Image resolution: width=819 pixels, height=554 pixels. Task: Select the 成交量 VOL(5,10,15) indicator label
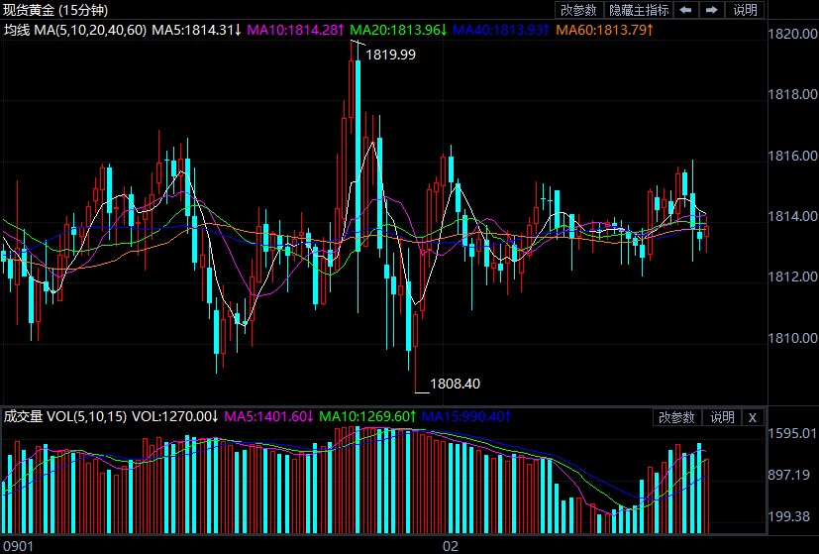pos(65,417)
